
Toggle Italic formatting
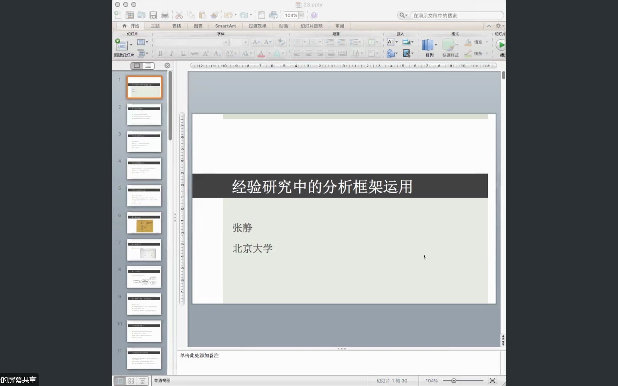pyautogui.click(x=172, y=54)
